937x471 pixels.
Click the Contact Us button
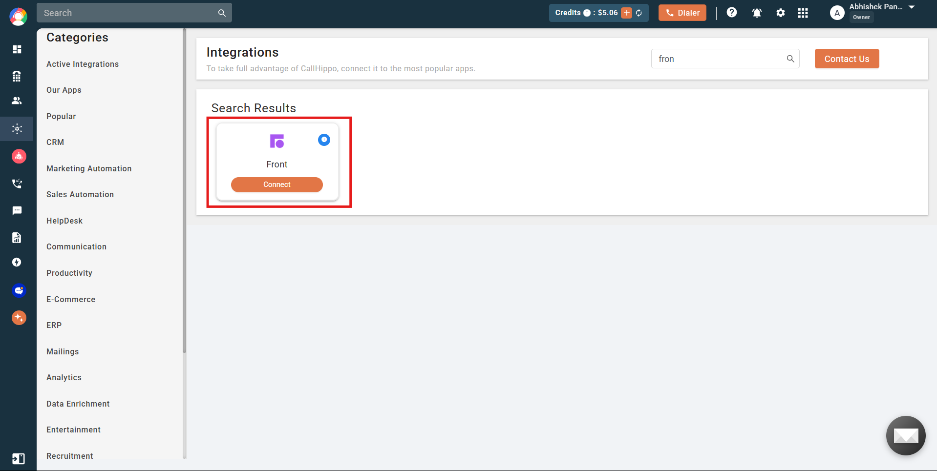(x=847, y=59)
